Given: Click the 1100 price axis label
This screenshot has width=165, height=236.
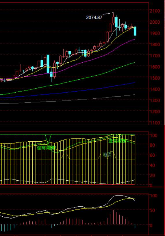Looking at the screenshot, I should [155, 123].
